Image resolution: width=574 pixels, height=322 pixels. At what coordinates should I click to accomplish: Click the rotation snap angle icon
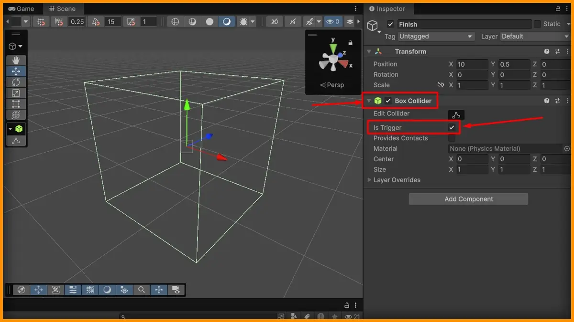click(96, 21)
